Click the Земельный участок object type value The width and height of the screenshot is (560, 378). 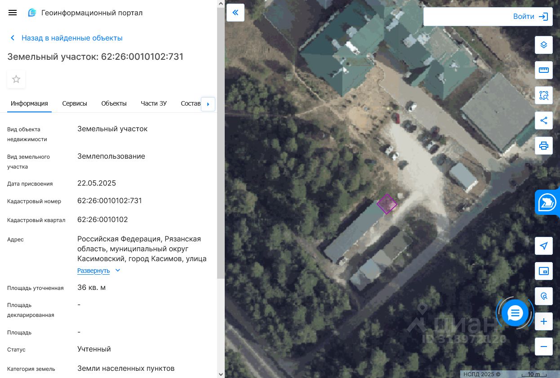[x=112, y=129]
